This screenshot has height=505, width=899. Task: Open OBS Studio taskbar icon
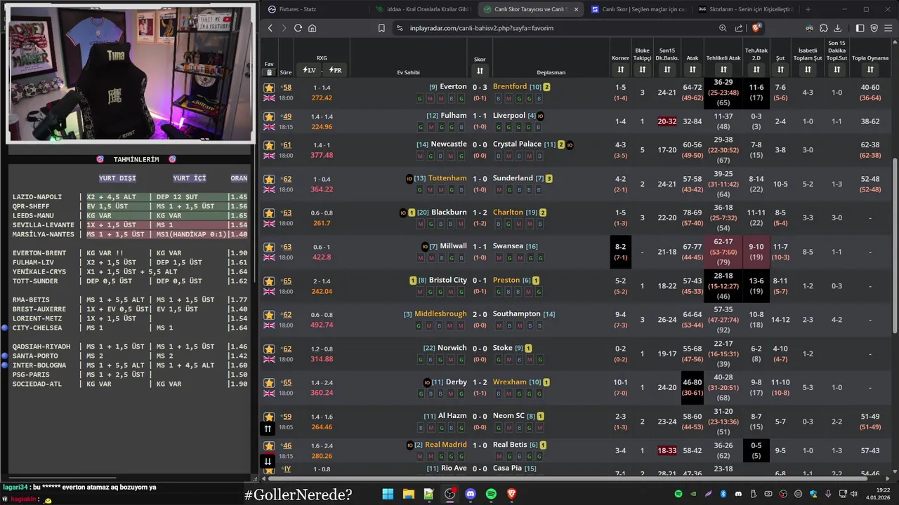click(449, 494)
